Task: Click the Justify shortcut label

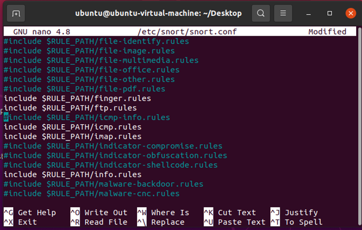Action: click(x=301, y=213)
